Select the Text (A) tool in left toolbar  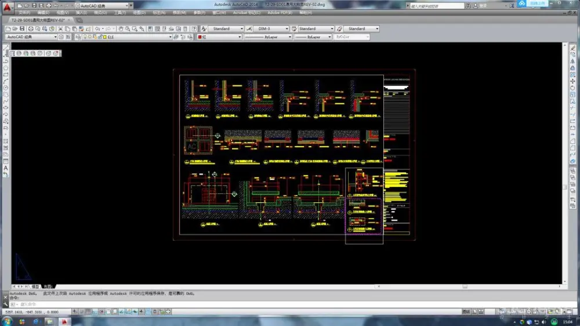[x=6, y=168]
